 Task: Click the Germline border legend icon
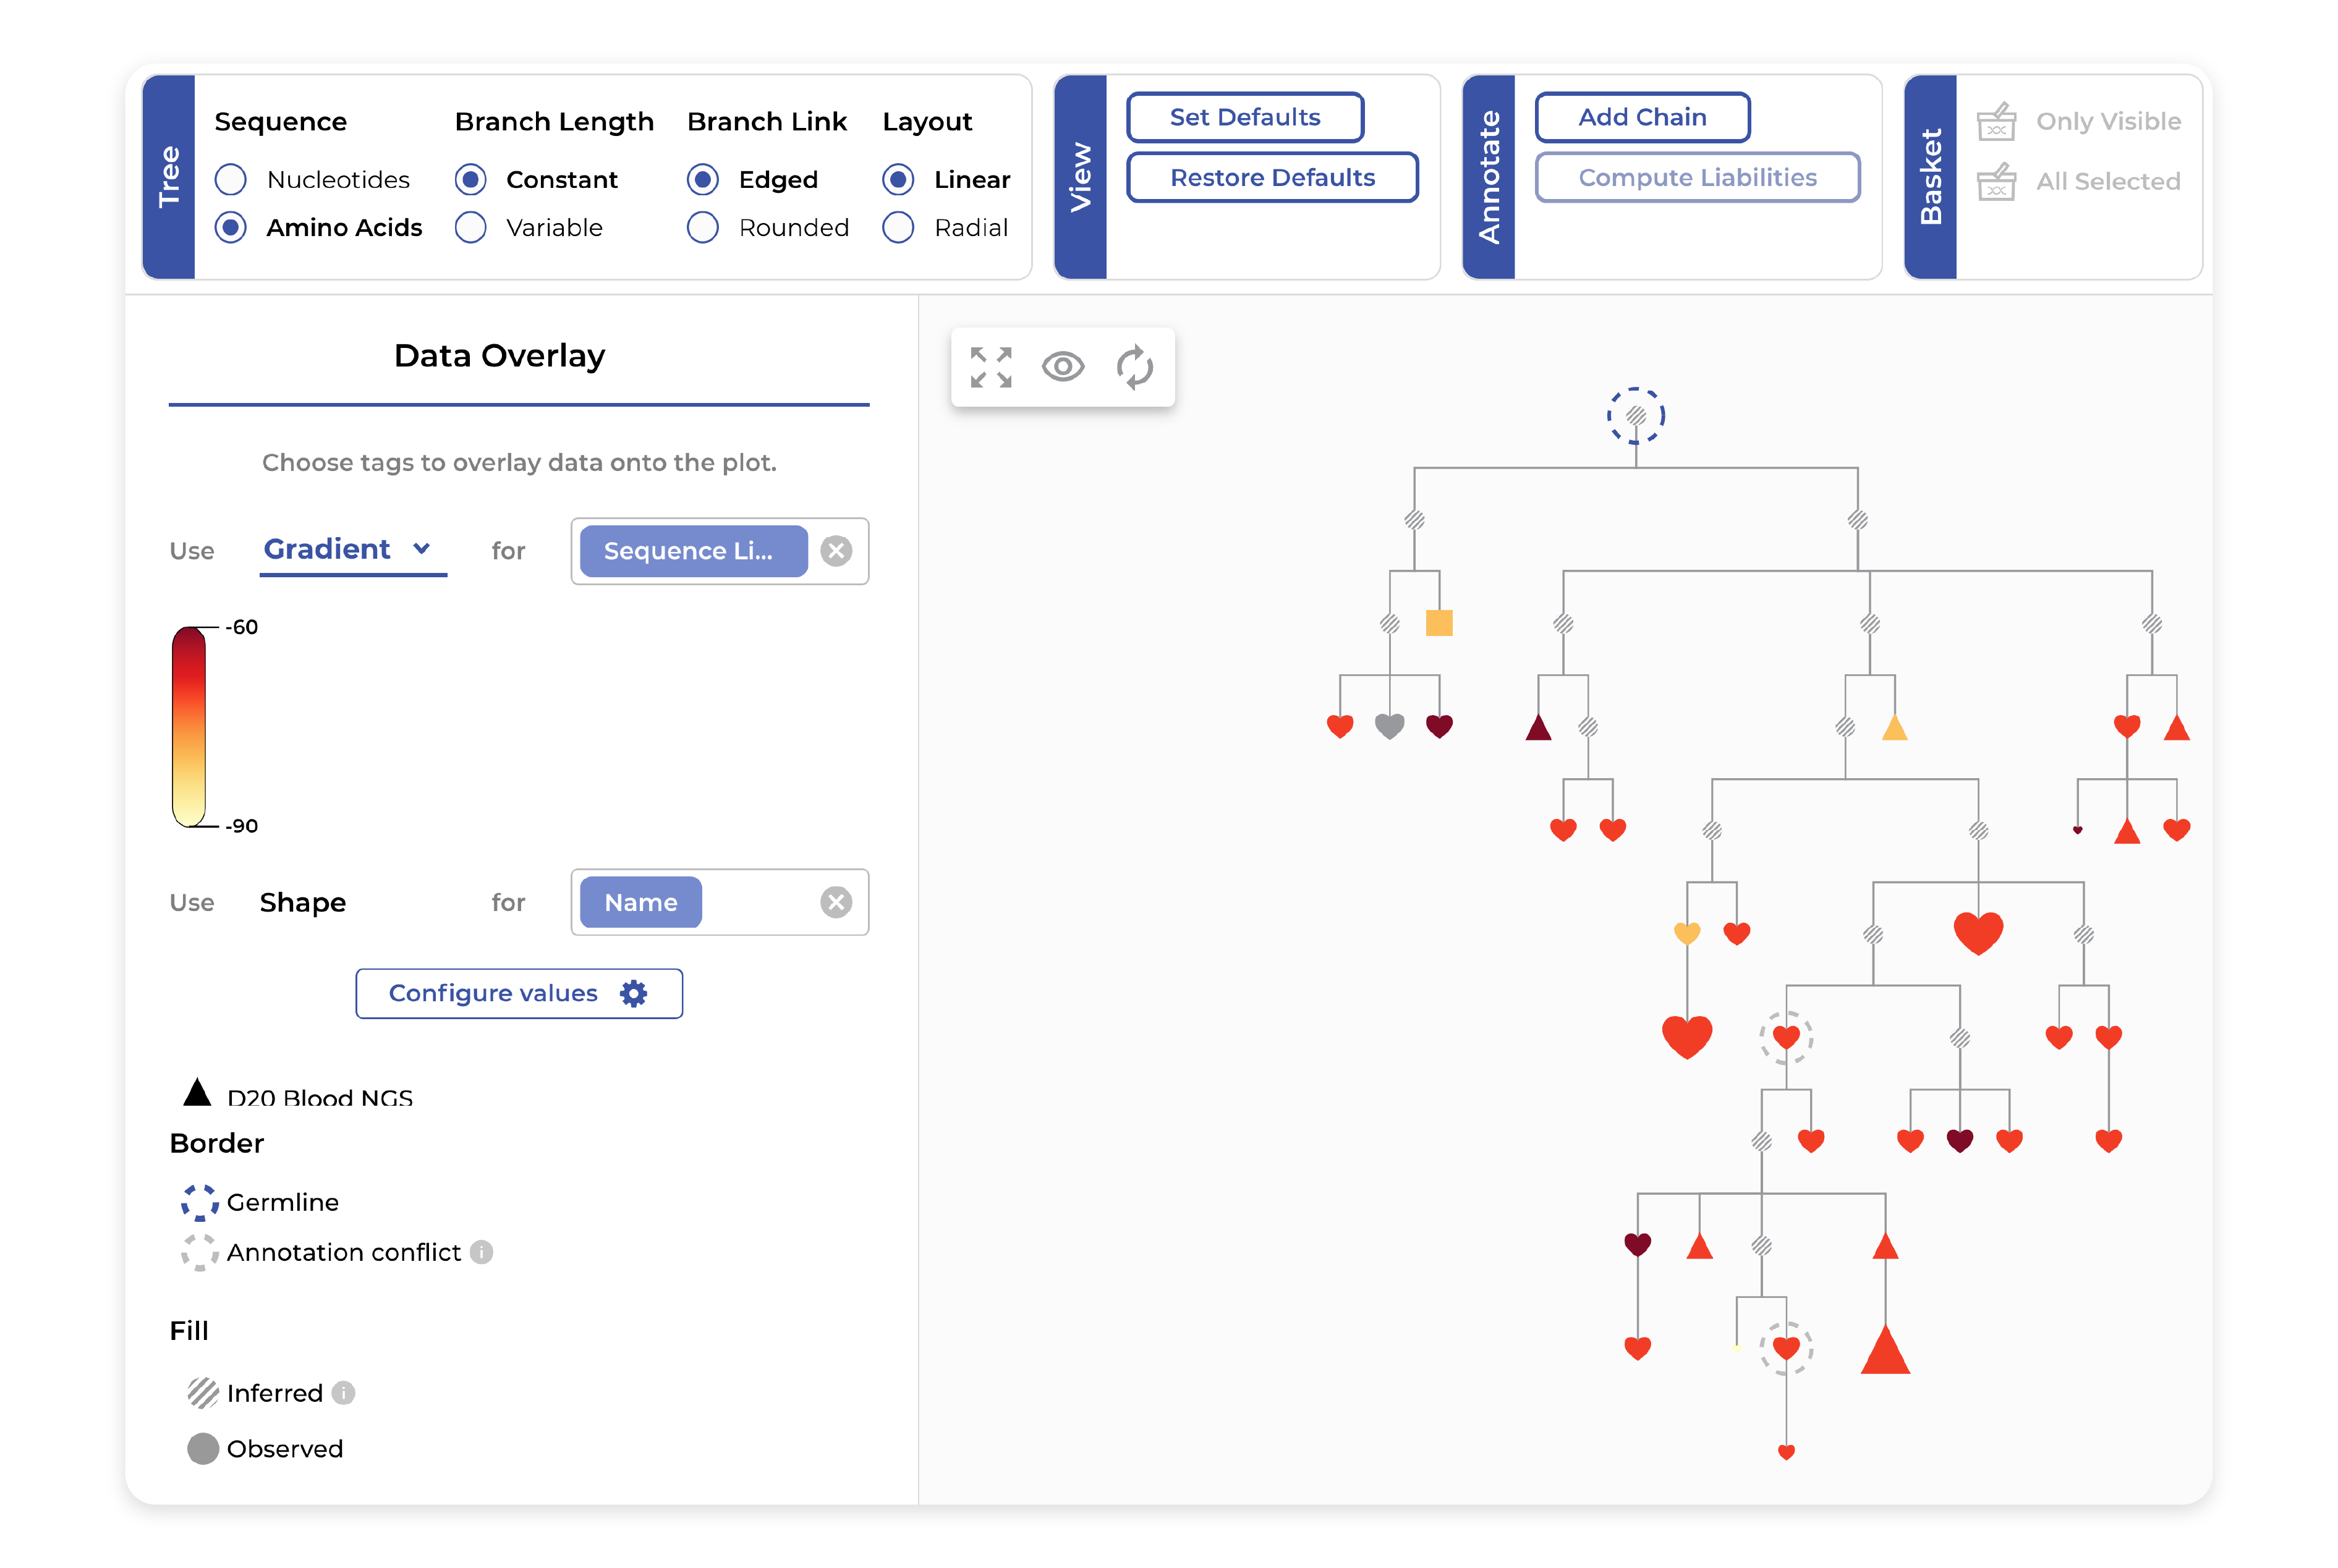coord(199,1202)
